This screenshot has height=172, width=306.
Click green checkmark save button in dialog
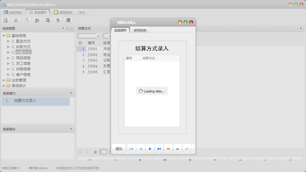point(187,148)
